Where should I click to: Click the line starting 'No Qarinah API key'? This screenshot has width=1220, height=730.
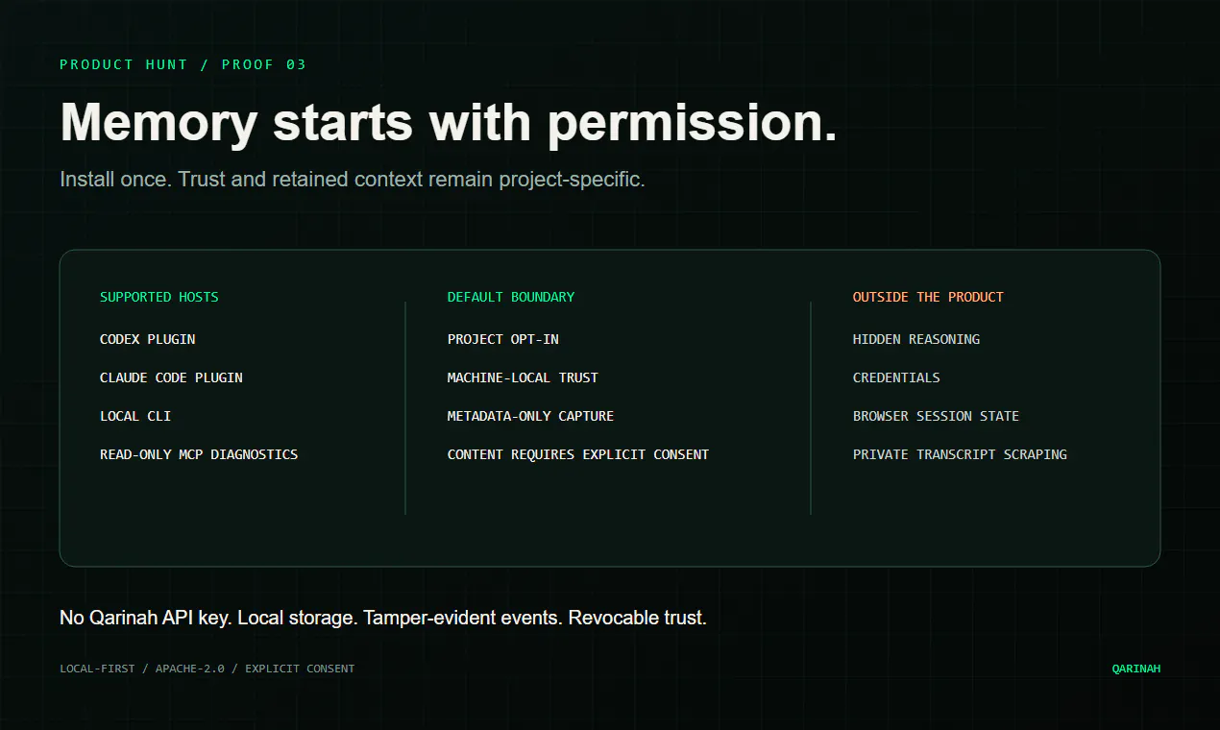point(383,618)
